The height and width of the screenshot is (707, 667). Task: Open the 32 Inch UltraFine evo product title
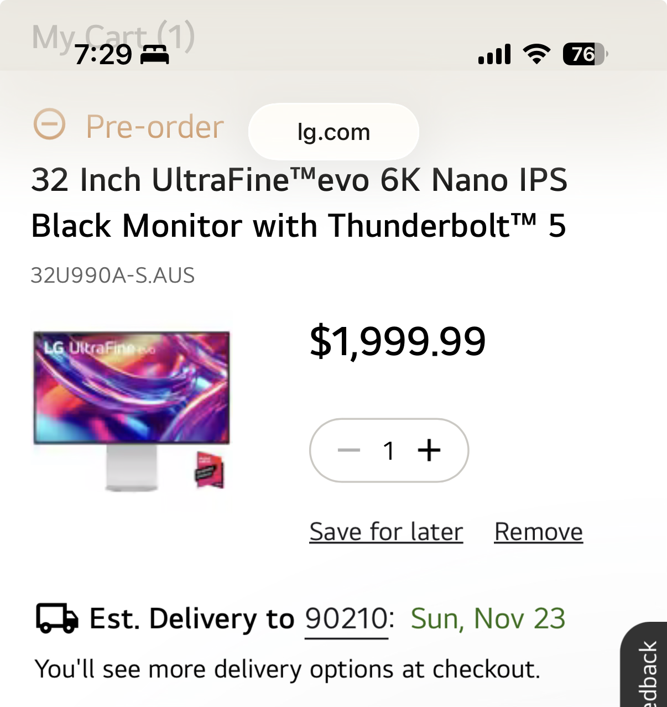(x=299, y=202)
